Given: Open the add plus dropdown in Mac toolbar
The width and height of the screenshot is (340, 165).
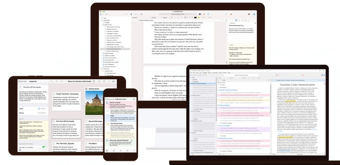Looking at the screenshot, I should (126, 14).
